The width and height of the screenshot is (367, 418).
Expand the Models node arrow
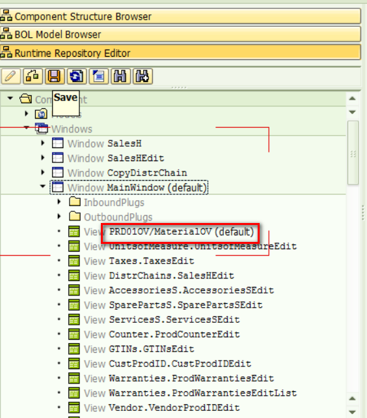[x=26, y=114]
